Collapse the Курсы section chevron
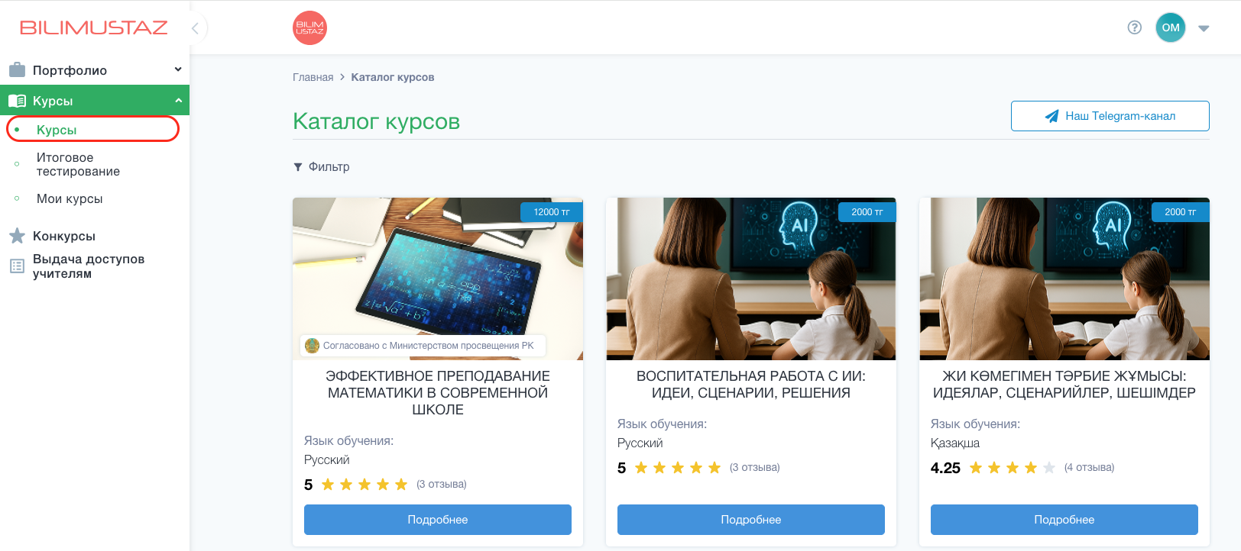Image resolution: width=1241 pixels, height=551 pixels. tap(178, 100)
